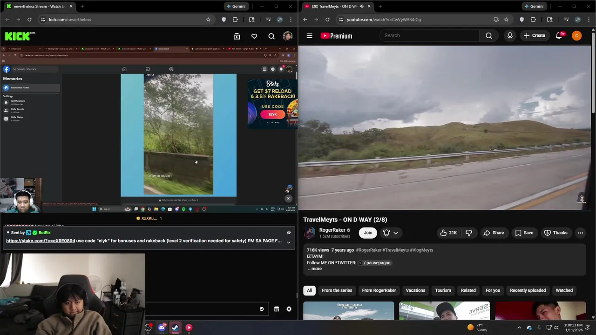The height and width of the screenshot is (335, 596).
Task: Go to YouTube Premium home logo
Action: pos(336,36)
